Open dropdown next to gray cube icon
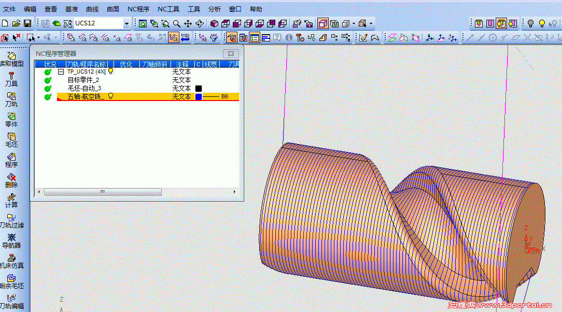Screen dimensions: 562x312 354,24
